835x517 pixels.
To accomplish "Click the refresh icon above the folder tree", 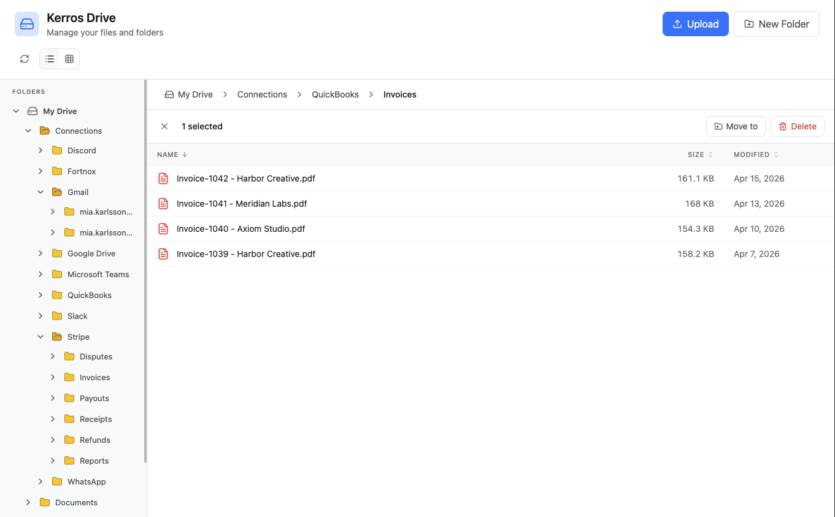I will coord(24,58).
